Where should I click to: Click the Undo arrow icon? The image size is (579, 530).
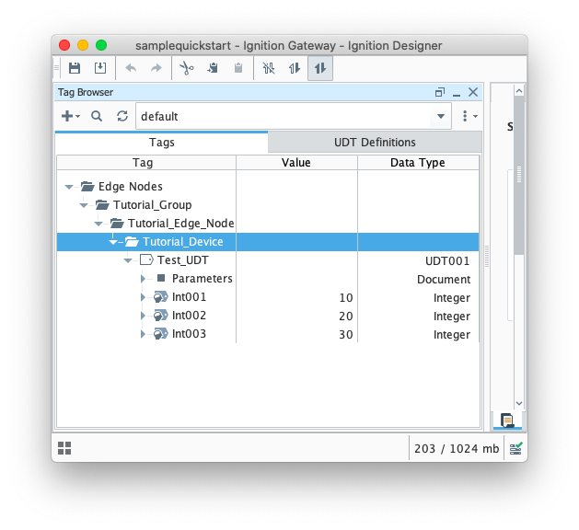coord(131,68)
